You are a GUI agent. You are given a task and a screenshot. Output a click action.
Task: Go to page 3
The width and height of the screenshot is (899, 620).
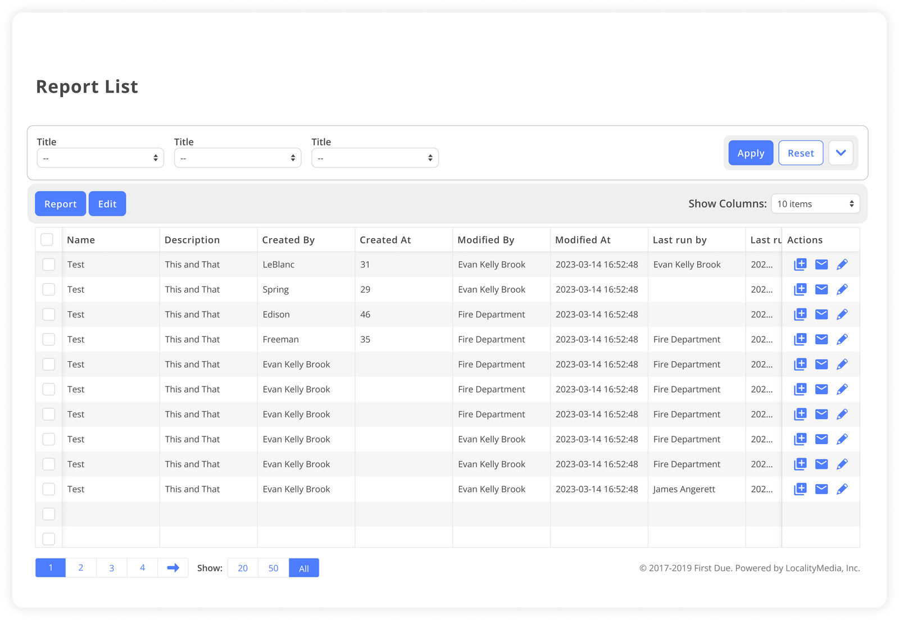click(x=112, y=568)
